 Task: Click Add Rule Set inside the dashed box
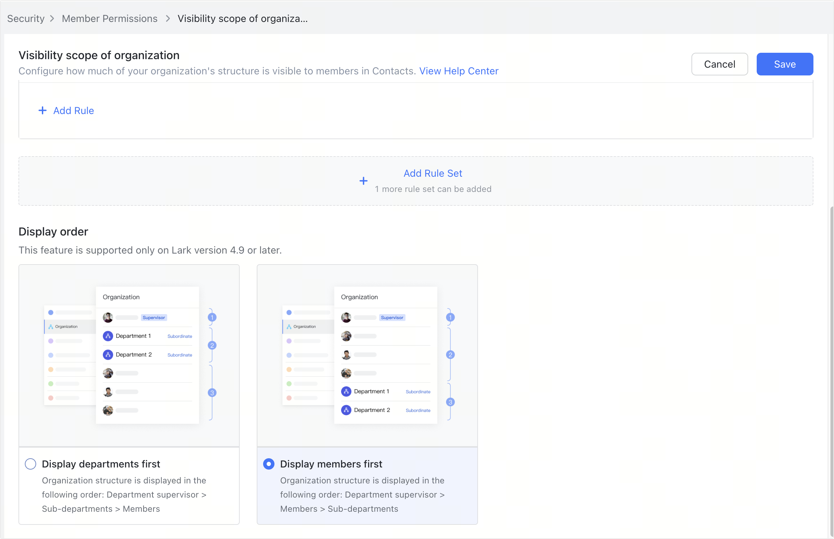click(x=433, y=173)
